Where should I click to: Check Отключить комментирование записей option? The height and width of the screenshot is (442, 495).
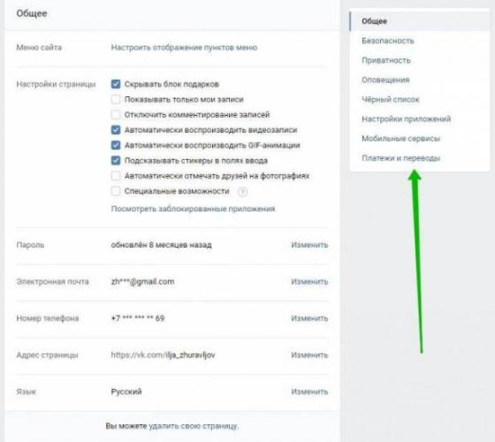[116, 115]
